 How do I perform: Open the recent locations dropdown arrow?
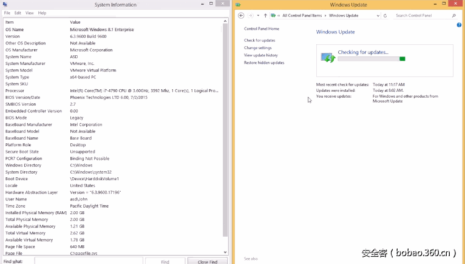pyautogui.click(x=258, y=15)
